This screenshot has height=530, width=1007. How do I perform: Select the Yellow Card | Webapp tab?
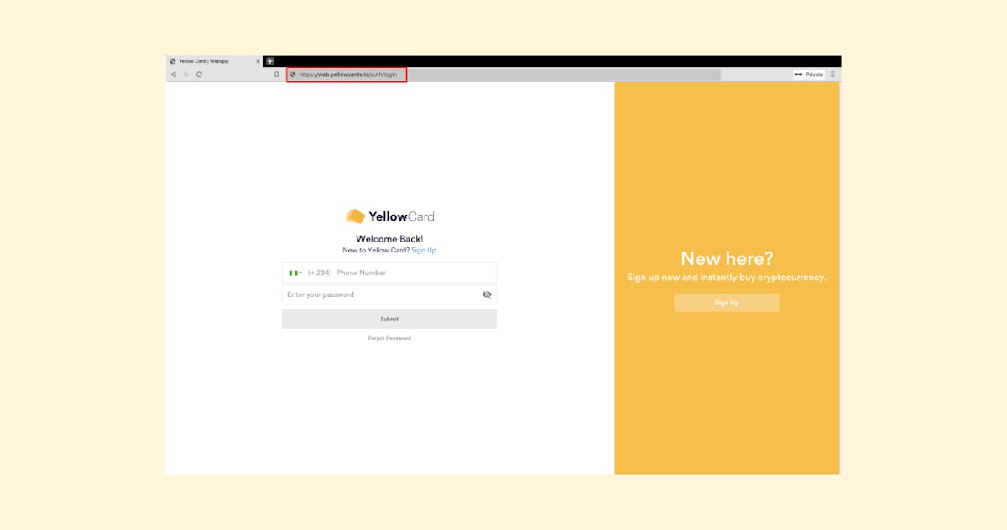(x=214, y=61)
